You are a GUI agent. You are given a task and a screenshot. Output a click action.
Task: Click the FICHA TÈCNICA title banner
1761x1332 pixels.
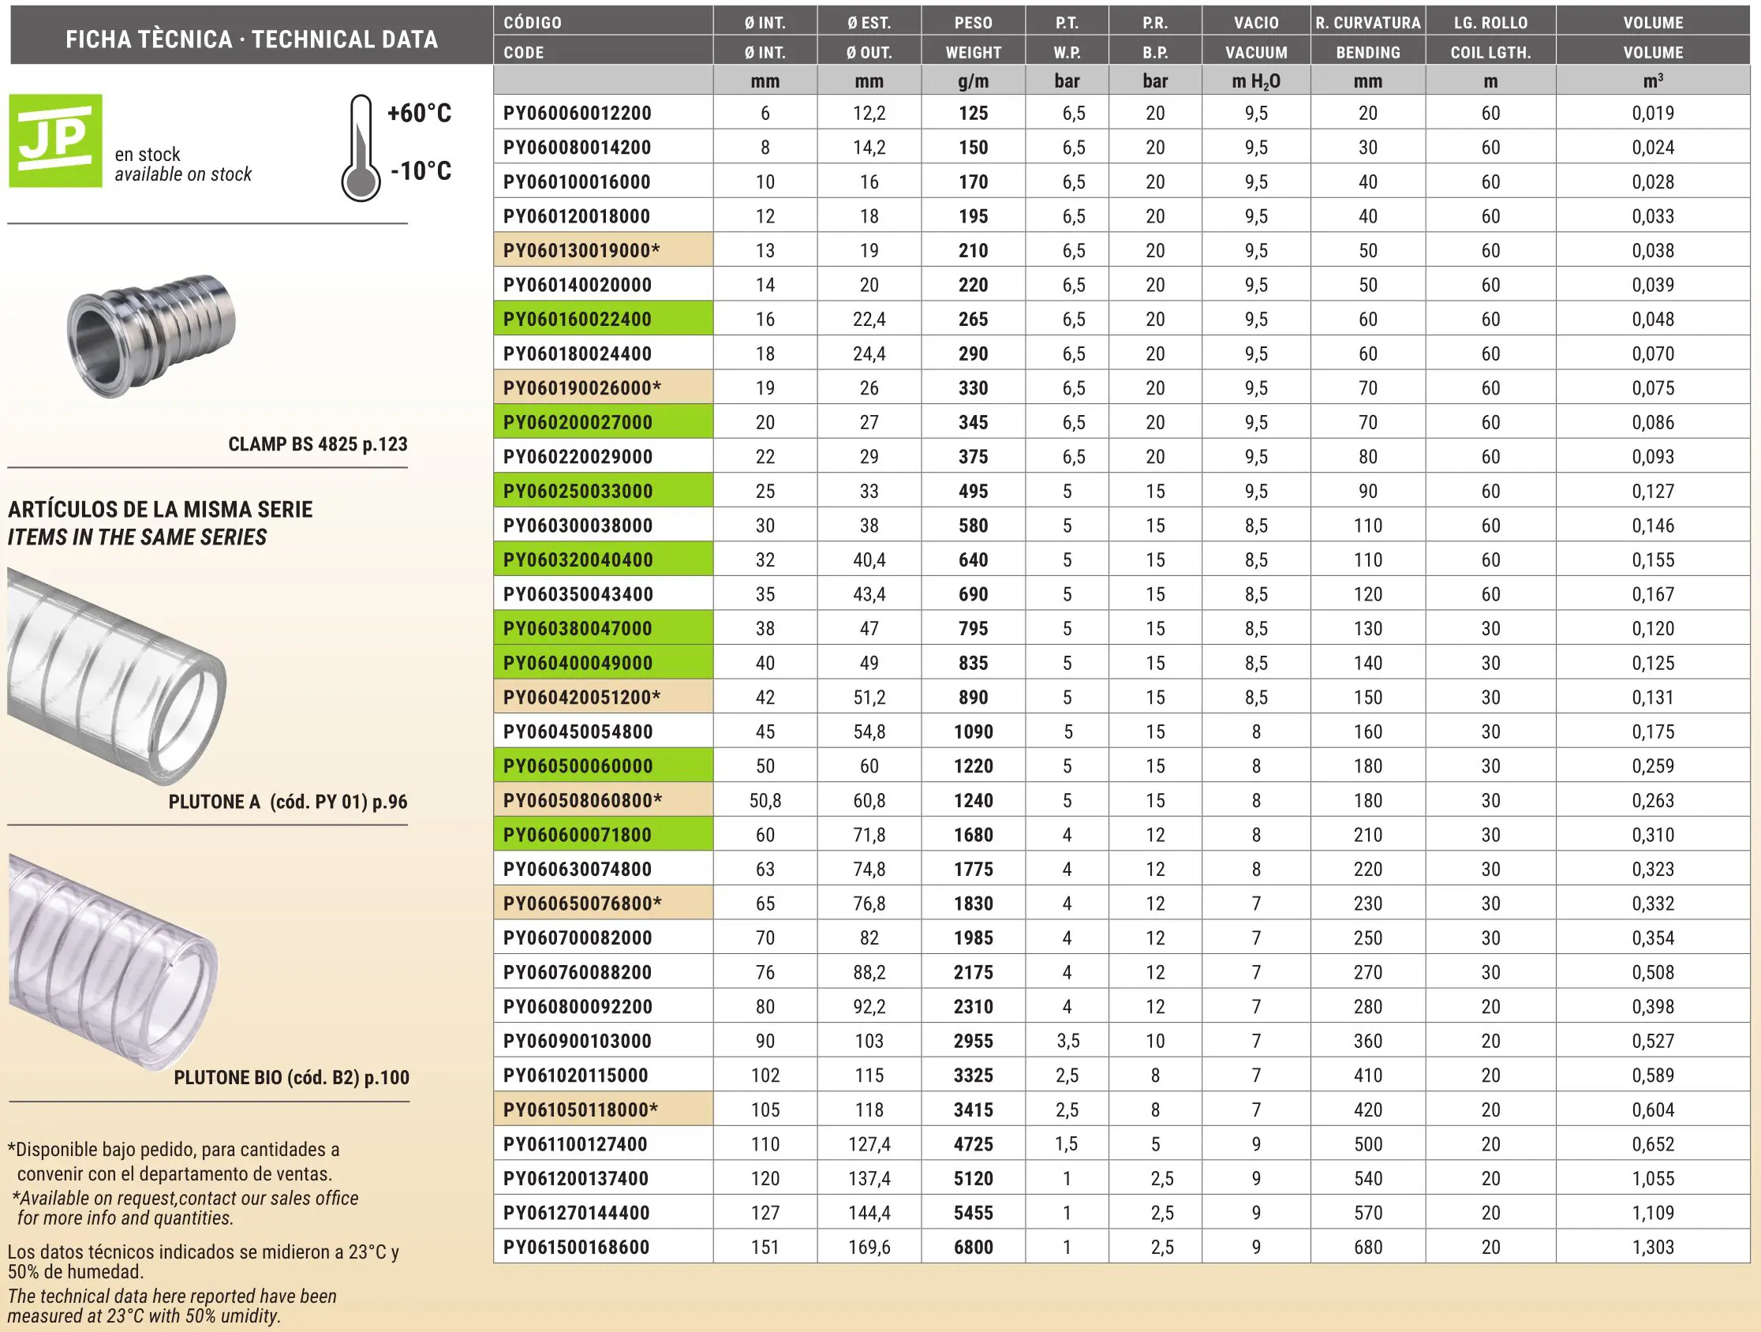(x=252, y=38)
